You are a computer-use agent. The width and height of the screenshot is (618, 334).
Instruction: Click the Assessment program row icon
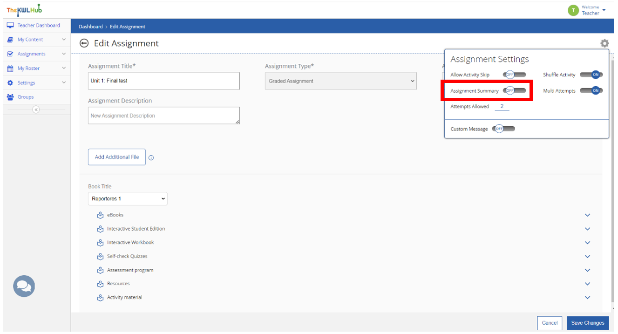[x=100, y=270]
